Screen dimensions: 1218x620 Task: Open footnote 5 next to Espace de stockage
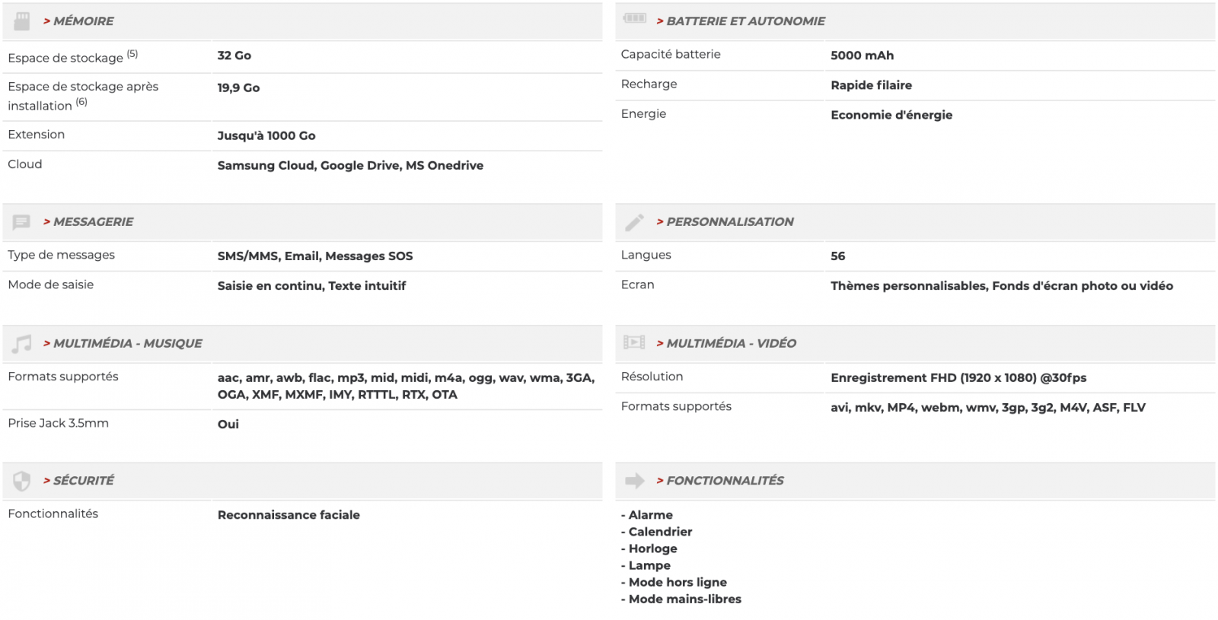(x=132, y=54)
